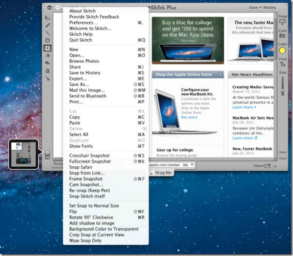Select the arrow pointer tool
This screenshot has width=293, height=256.
[48, 18]
